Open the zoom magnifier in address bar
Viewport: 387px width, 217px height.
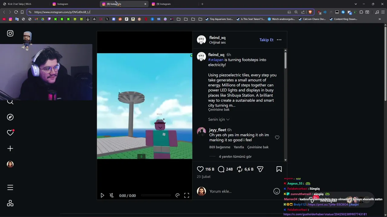point(296,12)
